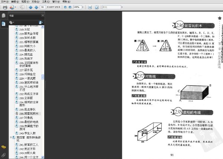Select bookmark 235.昆虫排队

(x=28, y=110)
